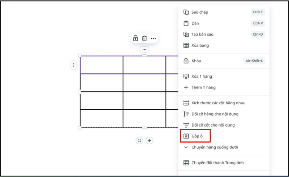Click the rotate handle below the table

(x=139, y=141)
